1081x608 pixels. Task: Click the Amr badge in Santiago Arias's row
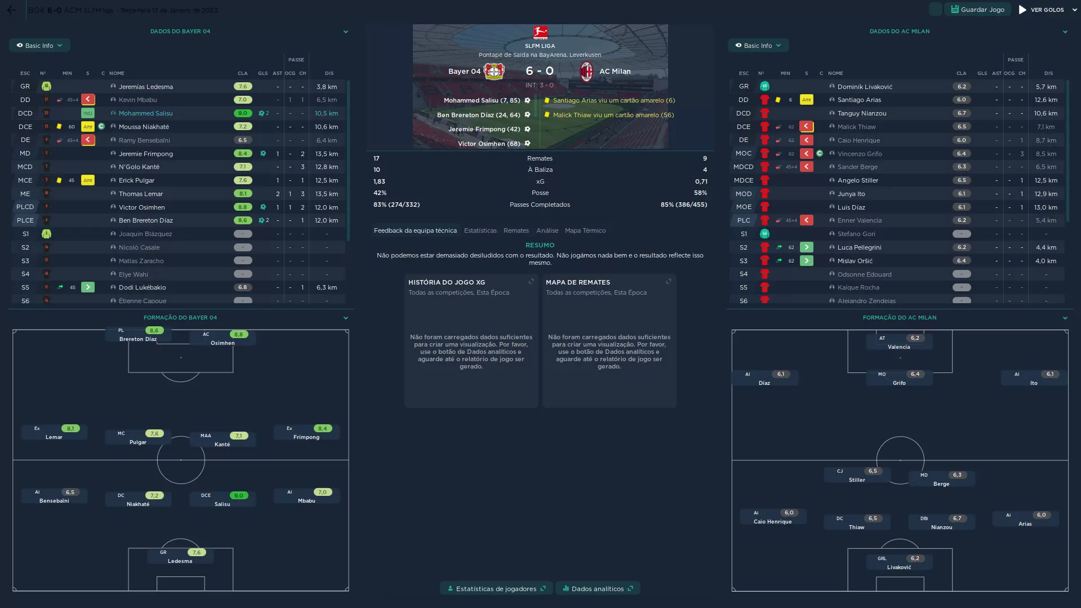807,100
